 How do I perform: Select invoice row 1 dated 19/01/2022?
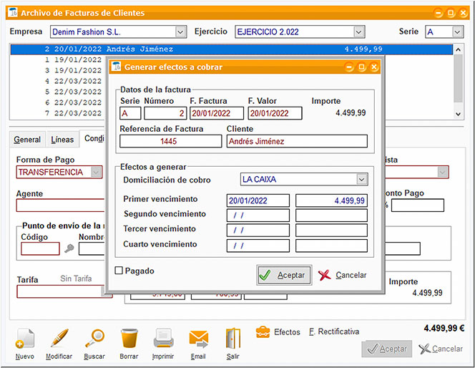pyautogui.click(x=57, y=59)
